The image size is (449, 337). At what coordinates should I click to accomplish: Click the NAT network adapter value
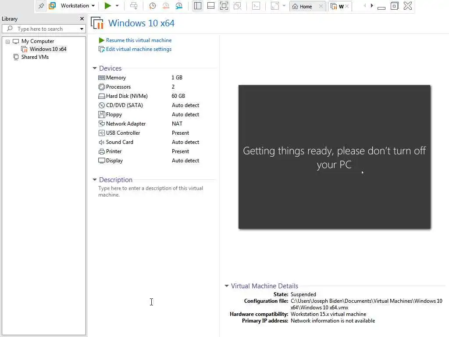pos(177,123)
